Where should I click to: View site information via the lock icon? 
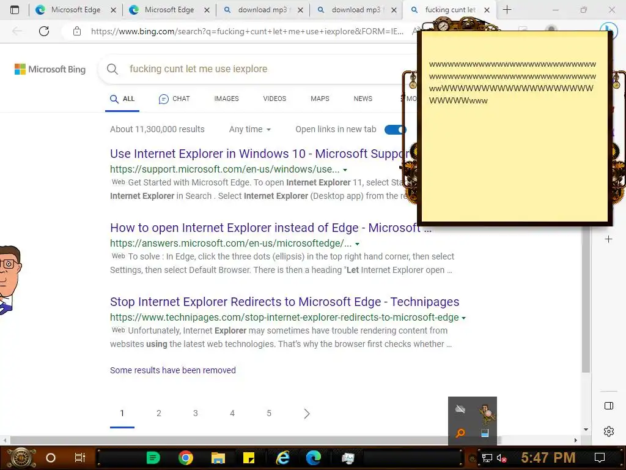pos(77,31)
